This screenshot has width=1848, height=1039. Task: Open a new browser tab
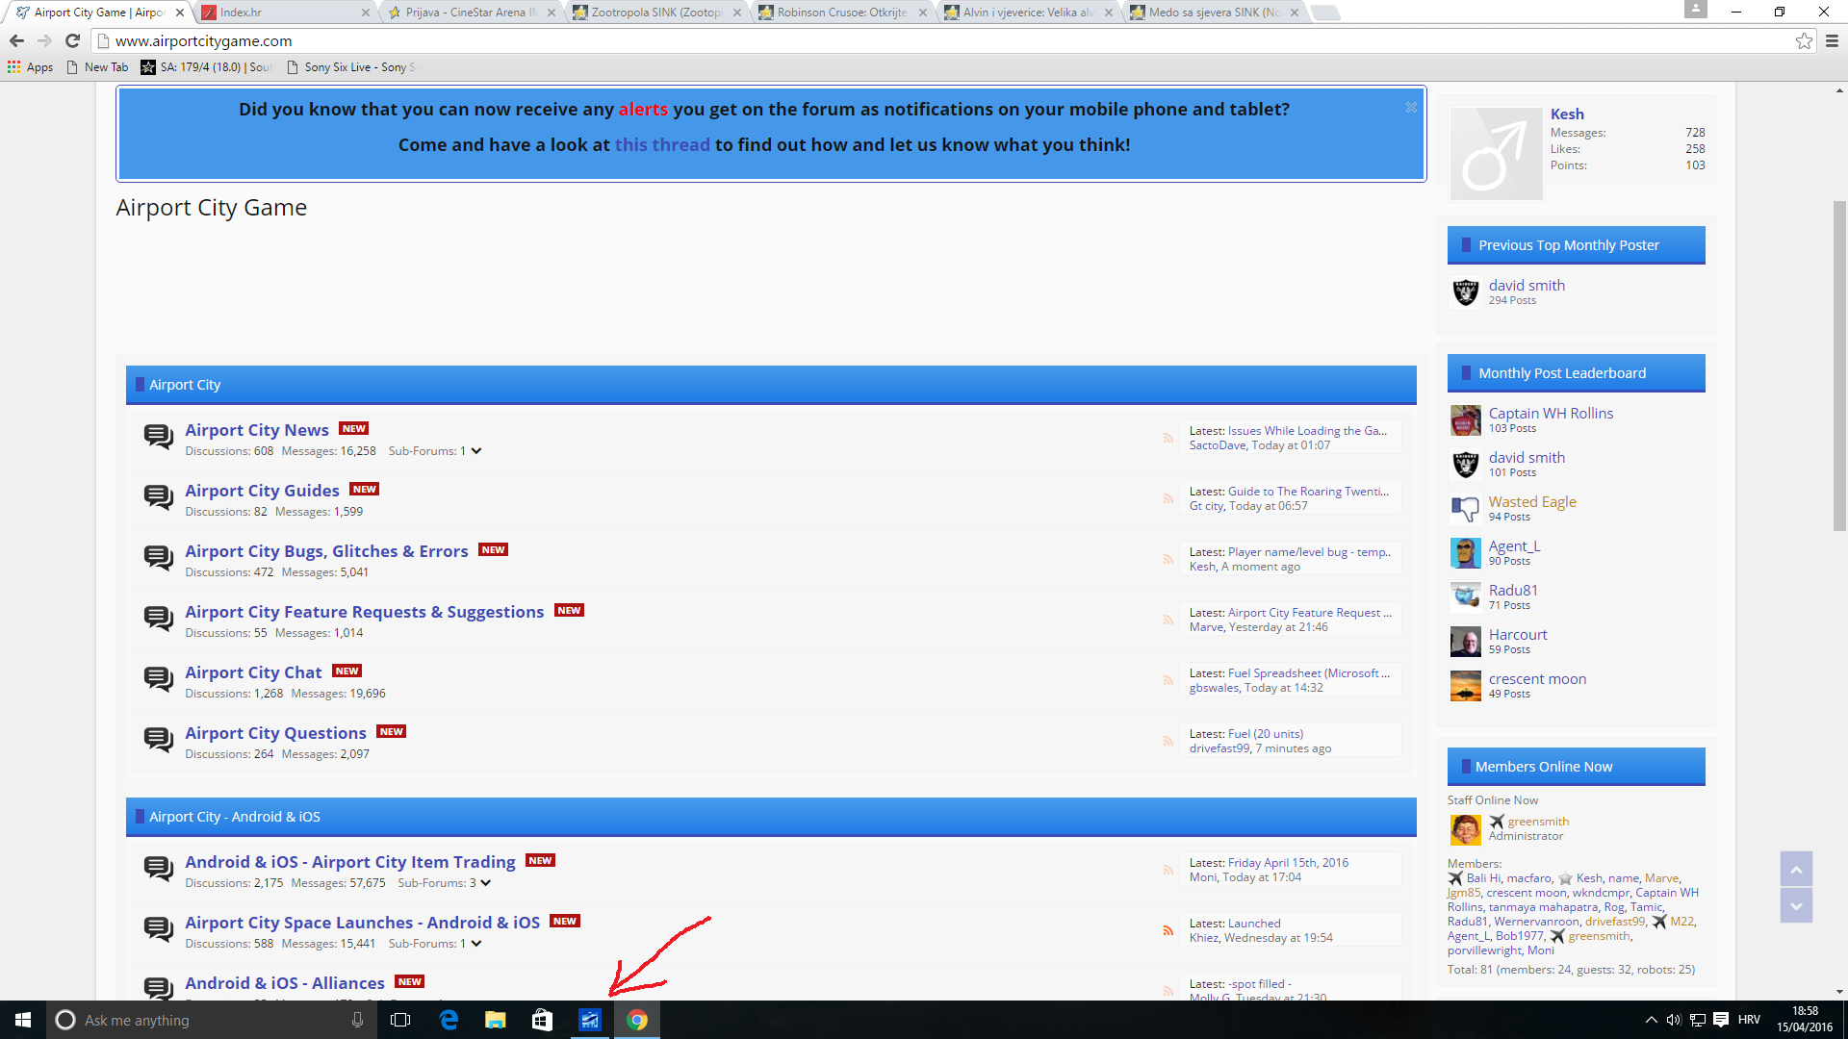point(1325,13)
